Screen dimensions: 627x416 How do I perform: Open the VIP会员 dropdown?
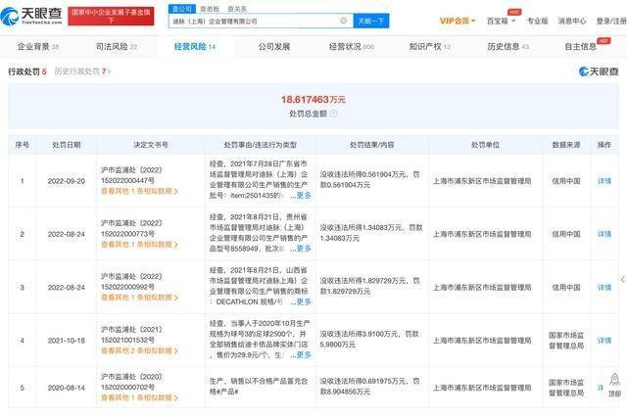click(x=458, y=21)
